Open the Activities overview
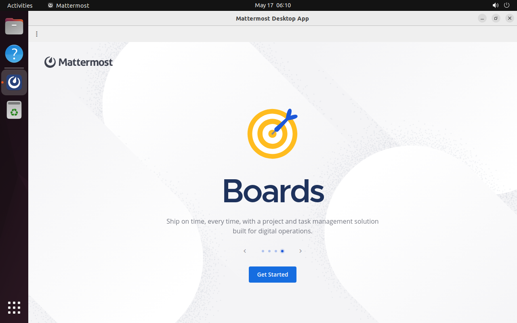The width and height of the screenshot is (517, 323). (20, 5)
